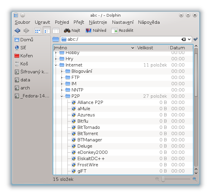The width and height of the screenshot is (211, 196).
Task: Open the Upravit menu
Action: (x=42, y=22)
